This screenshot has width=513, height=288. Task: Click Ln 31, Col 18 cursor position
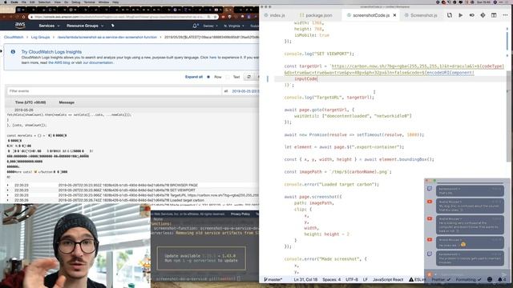coord(305,279)
